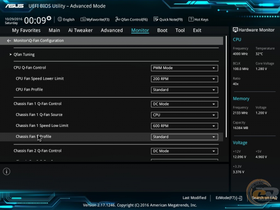Click the BIOS version copyright text
Image resolution: width=280 pixels, height=210 pixels.
[140, 205]
